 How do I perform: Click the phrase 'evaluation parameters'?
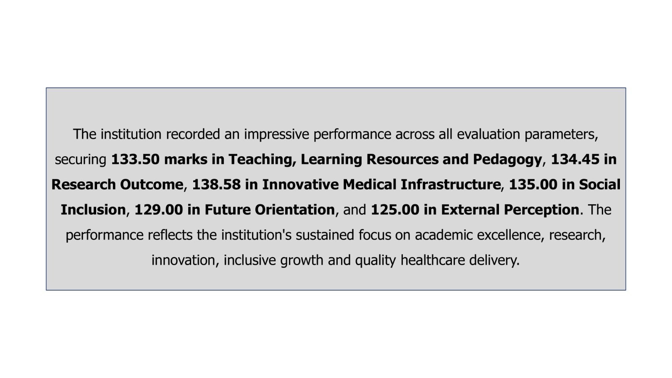point(527,134)
